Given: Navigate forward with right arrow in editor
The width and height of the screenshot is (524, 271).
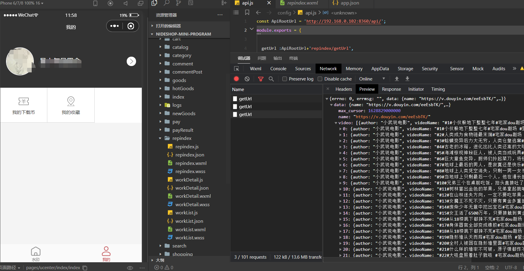Looking at the screenshot, I should [x=269, y=12].
